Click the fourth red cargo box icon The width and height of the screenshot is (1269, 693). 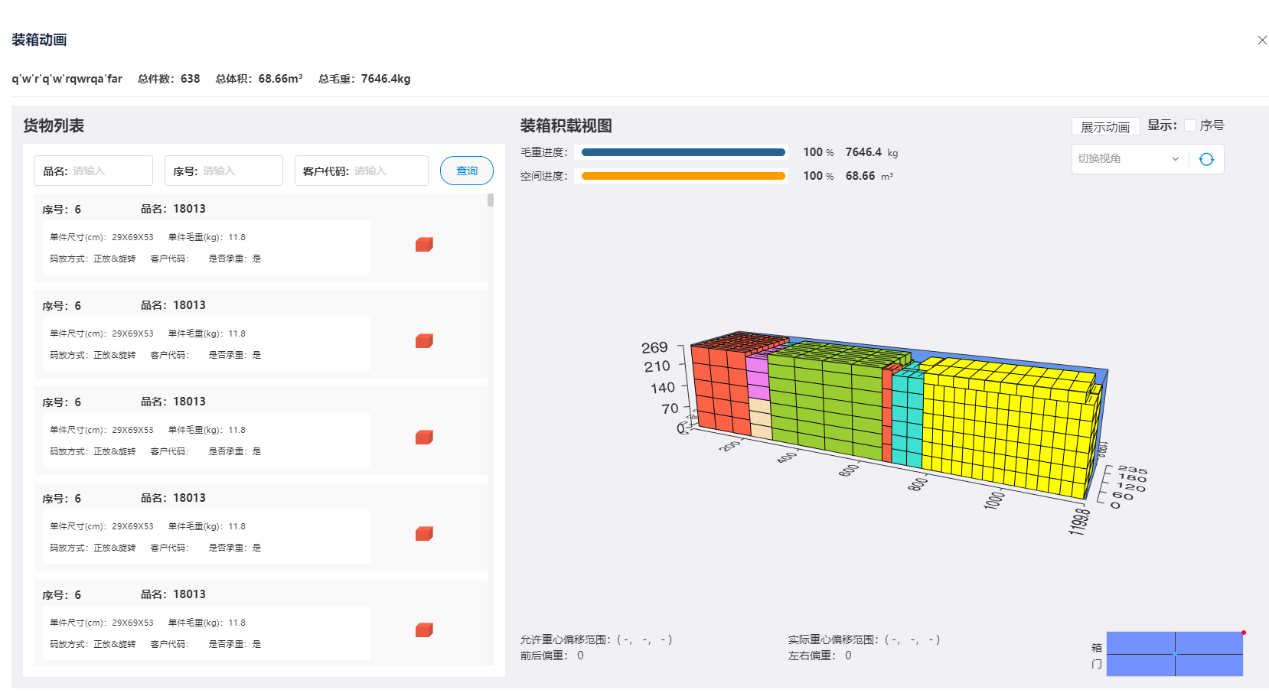coord(424,533)
